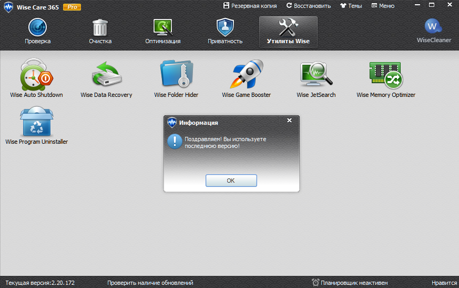
Task: Click the Нравится like link
Action: coord(444,283)
